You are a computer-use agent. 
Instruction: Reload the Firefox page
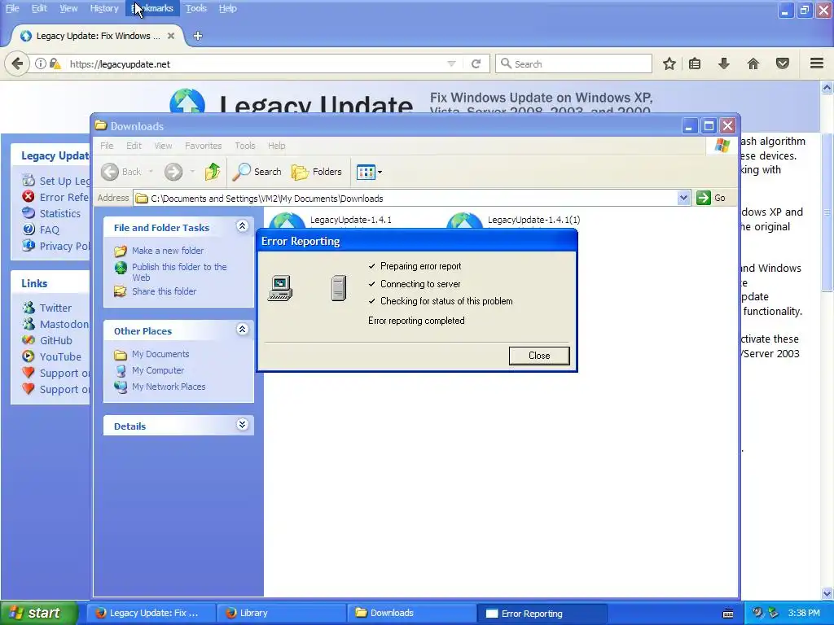tap(476, 63)
